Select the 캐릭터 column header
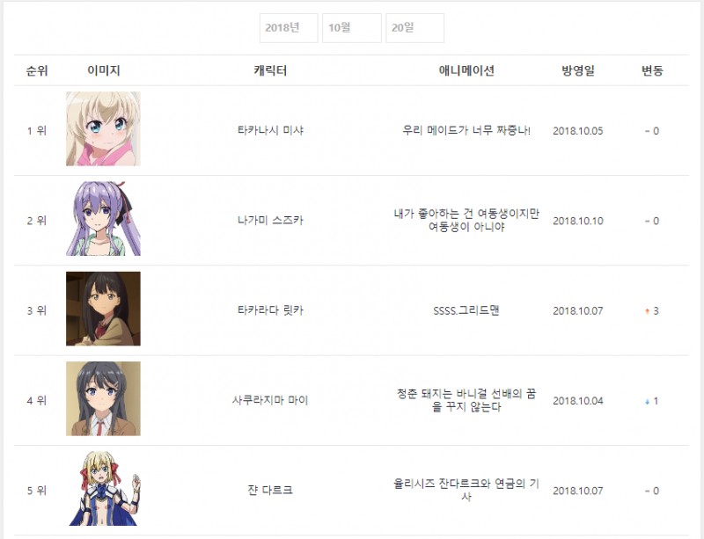The image size is (704, 539). [x=270, y=70]
